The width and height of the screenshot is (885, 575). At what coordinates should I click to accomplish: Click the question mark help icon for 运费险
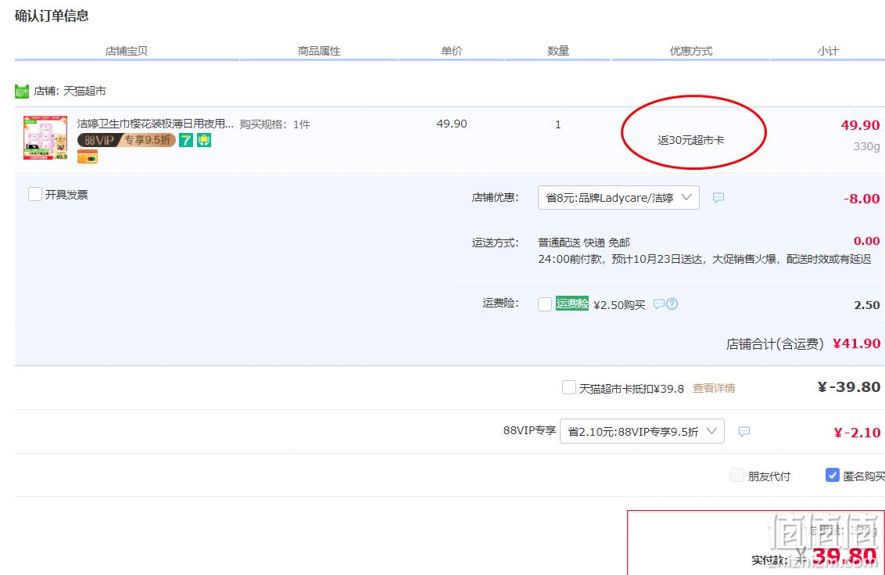[672, 304]
